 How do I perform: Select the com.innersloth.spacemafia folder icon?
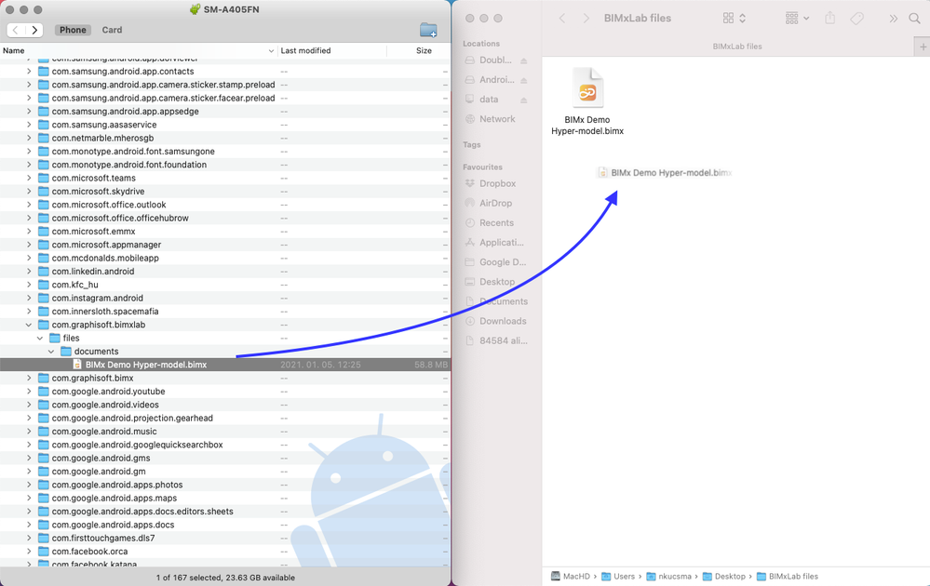pyautogui.click(x=44, y=311)
